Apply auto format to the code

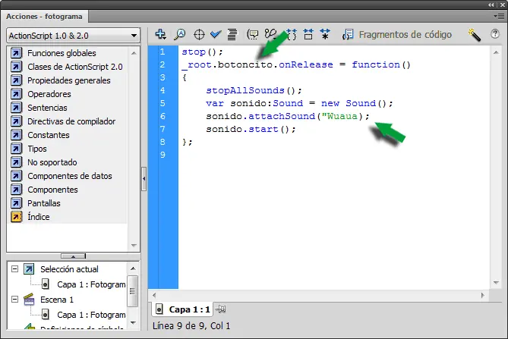tap(232, 34)
